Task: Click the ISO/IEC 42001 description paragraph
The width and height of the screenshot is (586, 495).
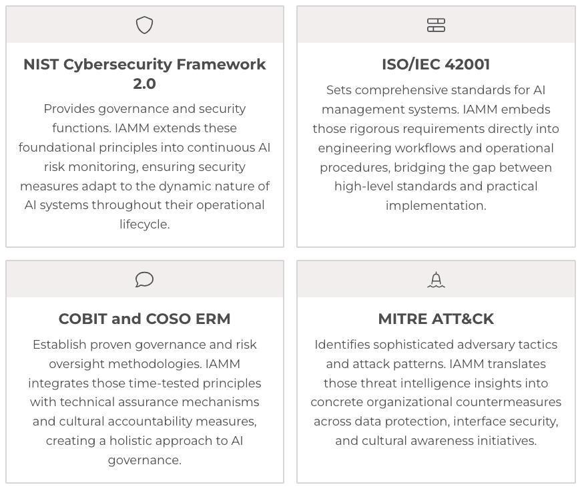Action: pos(436,148)
